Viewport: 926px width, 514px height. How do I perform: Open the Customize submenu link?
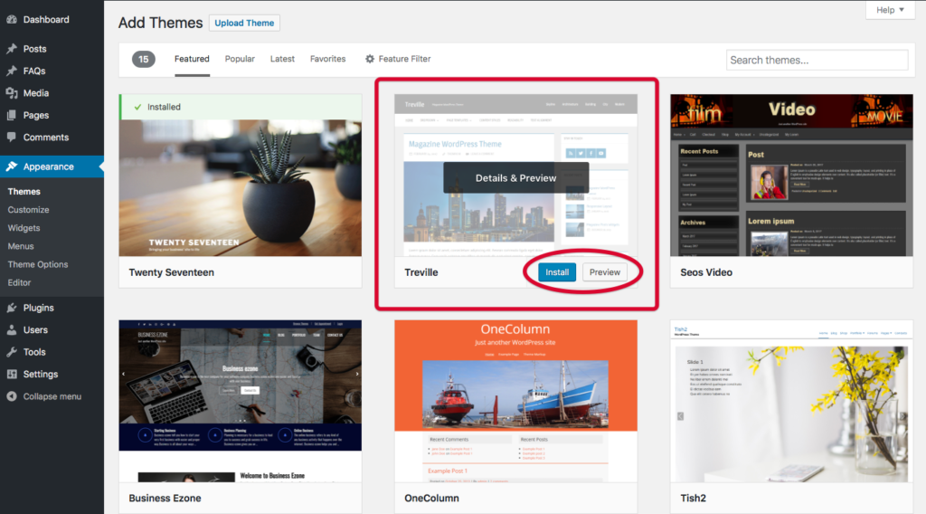pos(28,210)
